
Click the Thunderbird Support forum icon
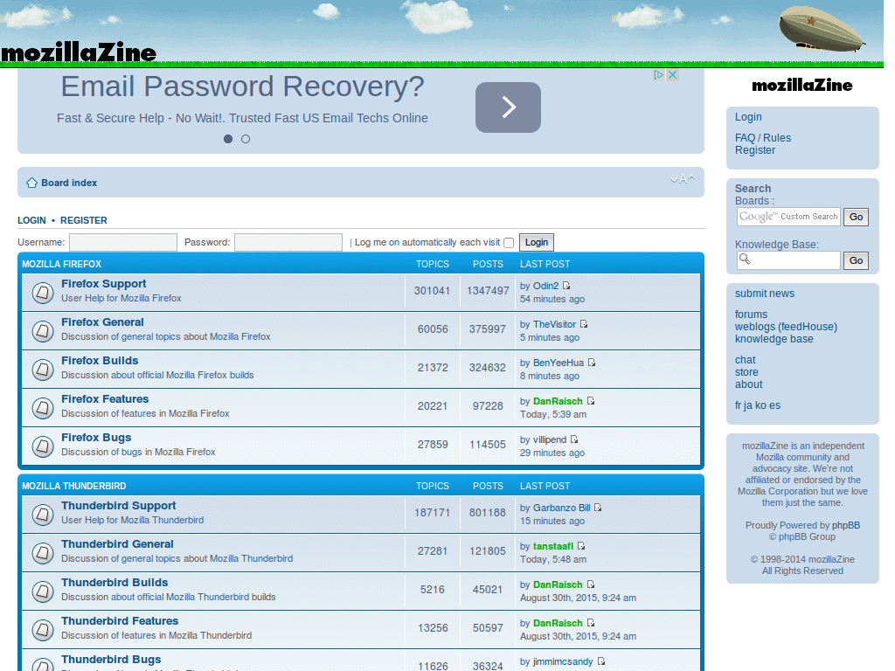43,515
